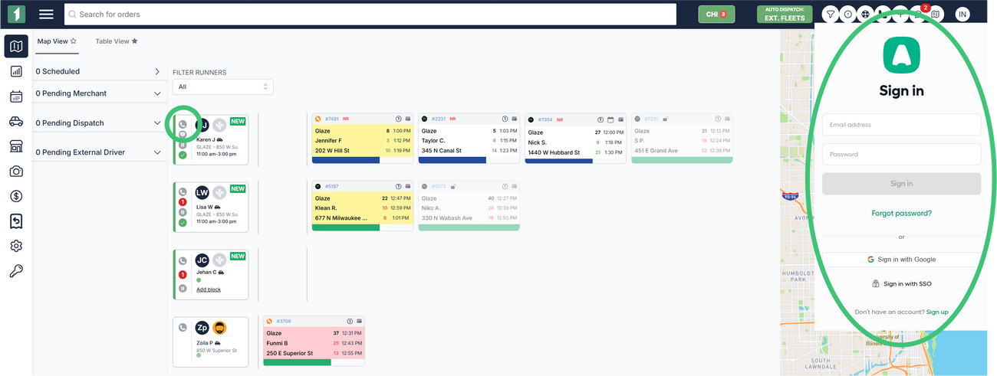The image size is (997, 376).
Task: Open the car drivers sidebar icon
Action: pos(16,121)
